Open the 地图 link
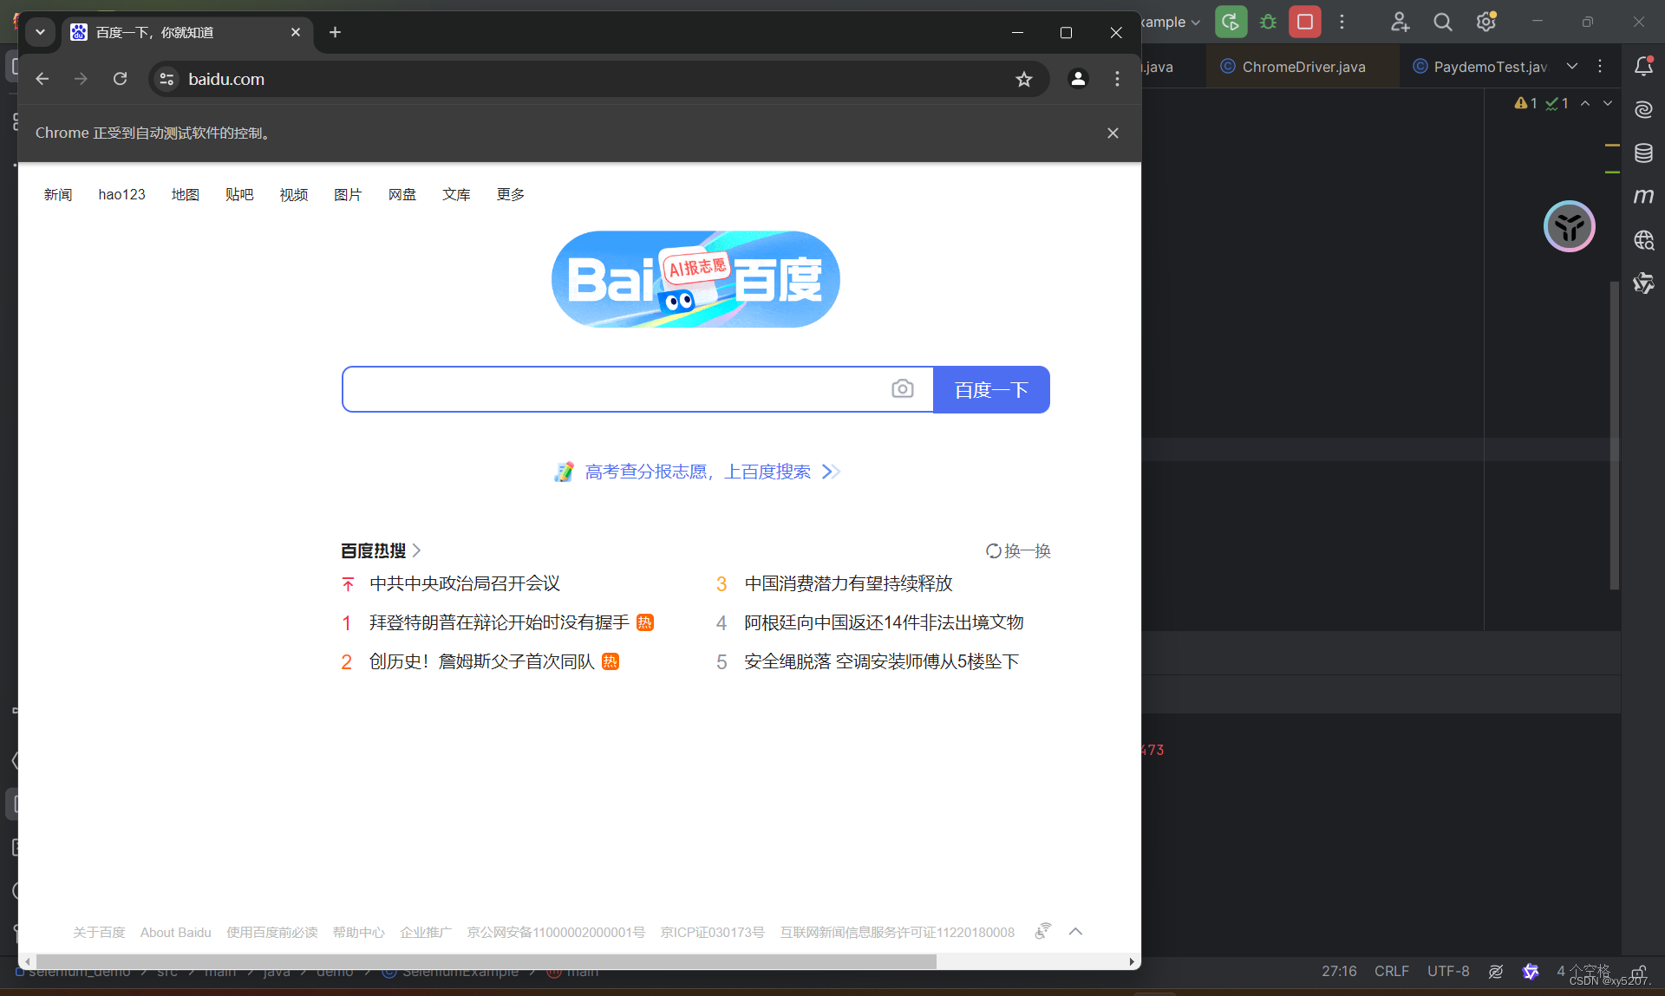The width and height of the screenshot is (1665, 996). click(186, 194)
